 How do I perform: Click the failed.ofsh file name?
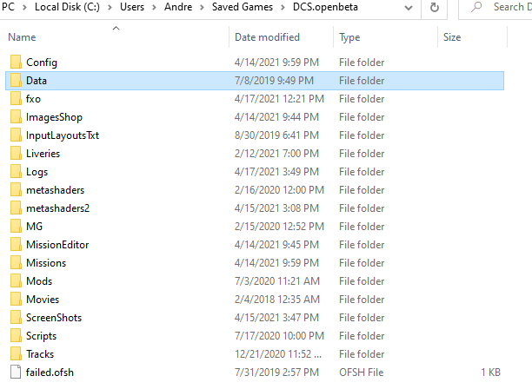[50, 373]
